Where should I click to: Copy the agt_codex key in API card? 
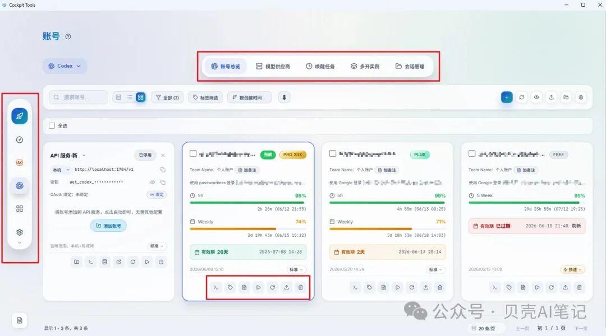[163, 182]
